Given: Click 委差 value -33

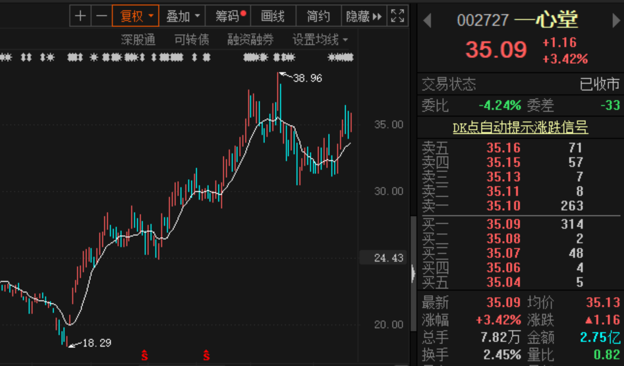Looking at the screenshot, I should click(610, 106).
